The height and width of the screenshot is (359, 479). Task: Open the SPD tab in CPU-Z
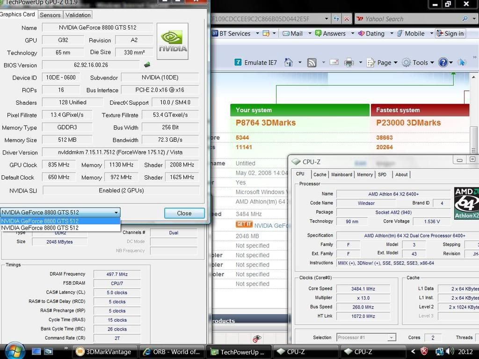[x=382, y=175]
